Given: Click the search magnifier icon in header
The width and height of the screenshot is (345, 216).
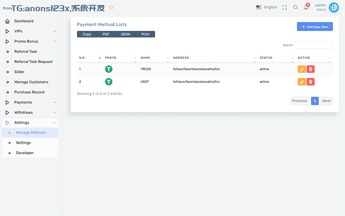Looking at the screenshot, I should 296,7.
